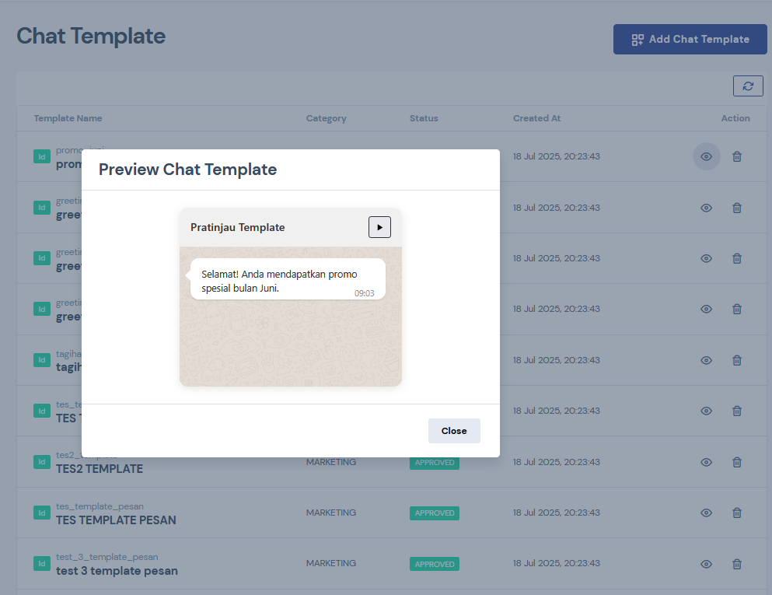Screen dimensions: 772x595
Task: Click APPROVED badge of TES TEMPLATE PESAN
Action: pos(435,513)
